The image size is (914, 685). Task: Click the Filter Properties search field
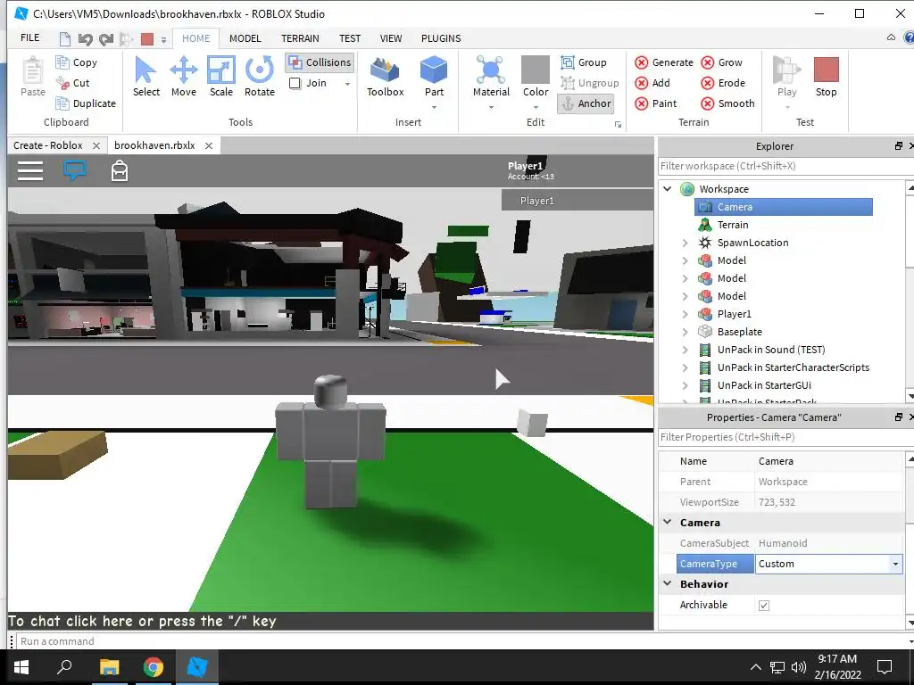[x=785, y=437]
